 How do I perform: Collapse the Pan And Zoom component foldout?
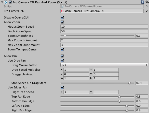click(2, 2)
